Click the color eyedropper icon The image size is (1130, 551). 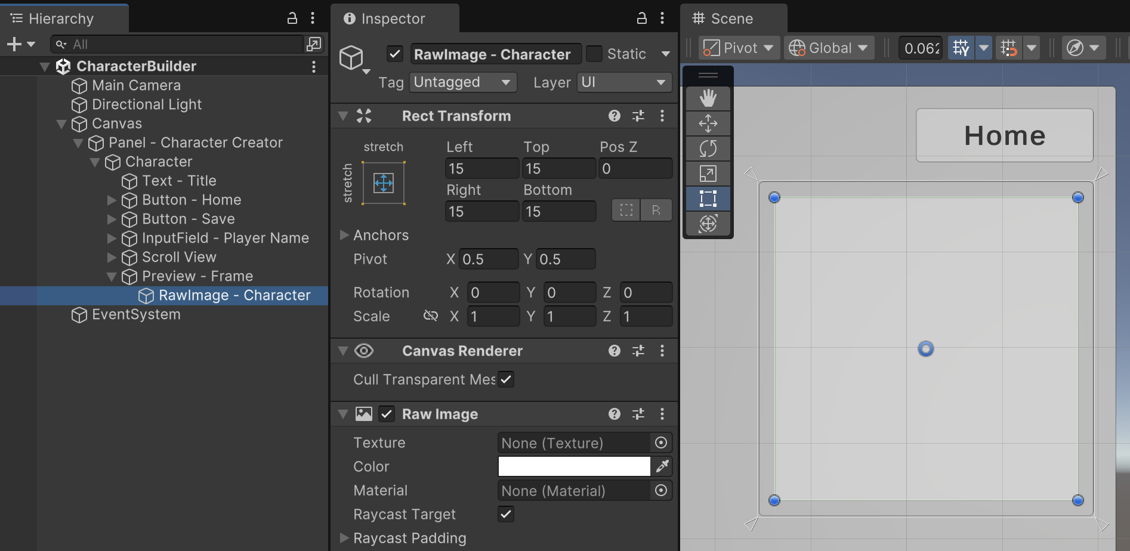click(662, 466)
